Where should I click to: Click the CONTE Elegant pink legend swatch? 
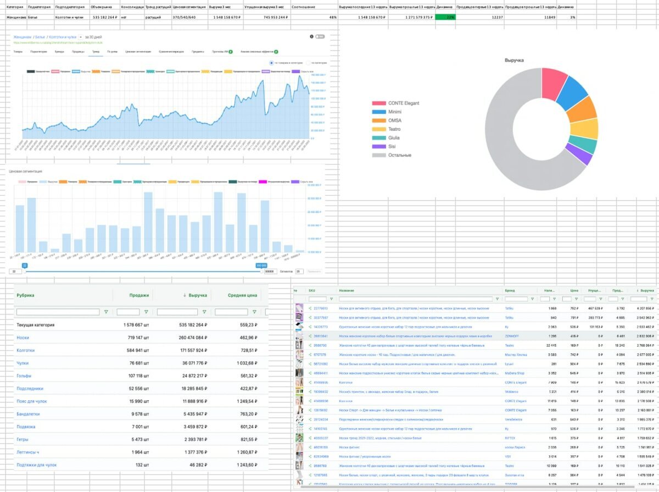coord(379,103)
